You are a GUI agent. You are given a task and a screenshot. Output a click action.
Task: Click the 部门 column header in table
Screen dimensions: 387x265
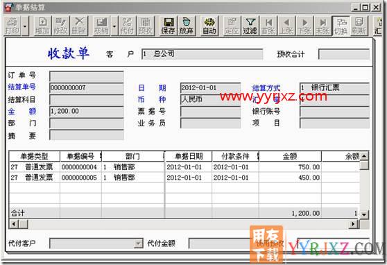pyautogui.click(x=132, y=156)
